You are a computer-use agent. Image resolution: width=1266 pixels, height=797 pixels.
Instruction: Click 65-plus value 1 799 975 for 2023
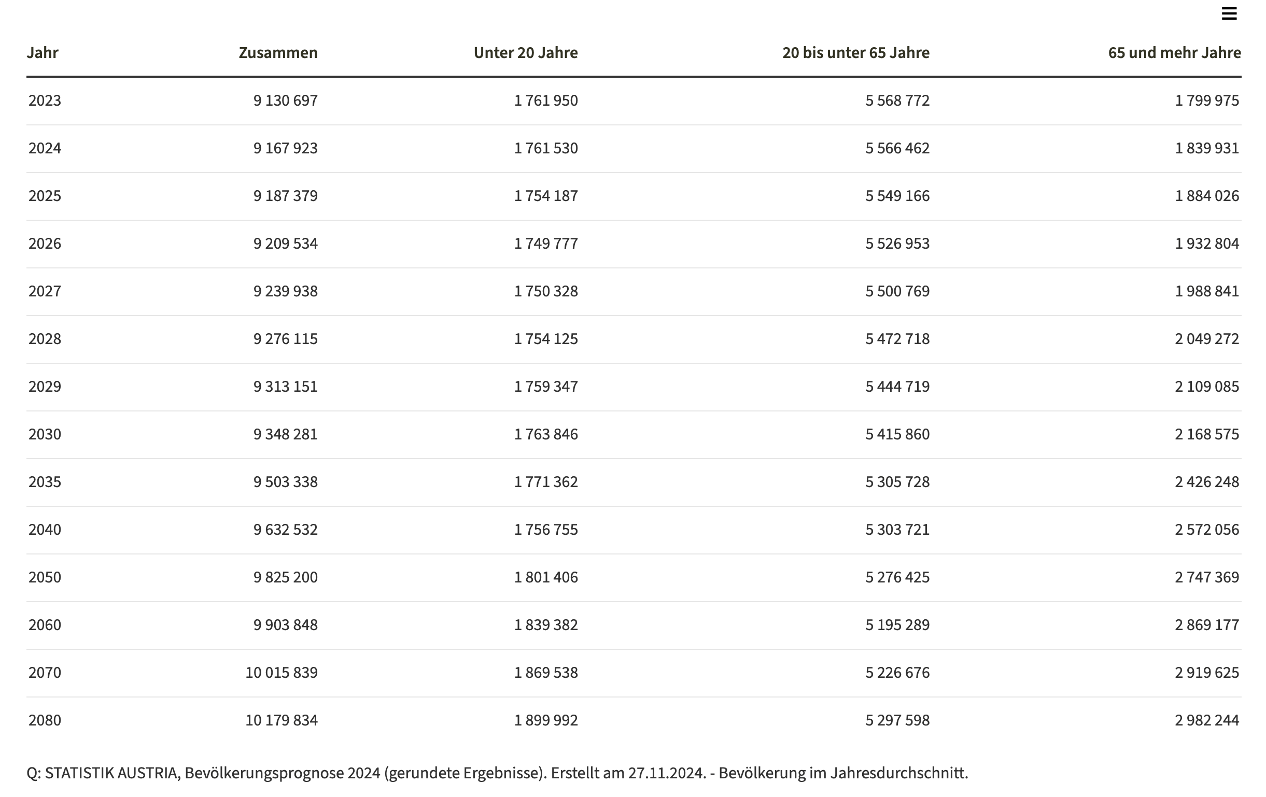pos(1206,101)
